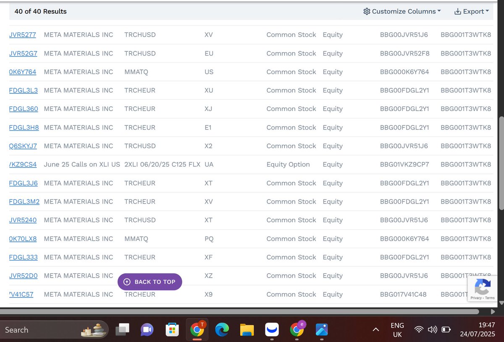Click the 'UA' exchange code cell
The width and height of the screenshot is (504, 342).
[209, 164]
